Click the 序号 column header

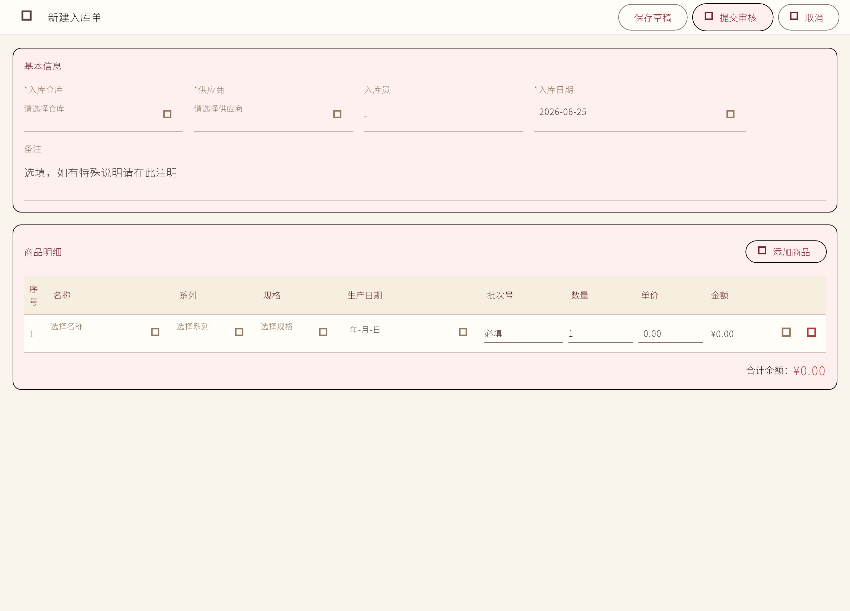click(33, 296)
